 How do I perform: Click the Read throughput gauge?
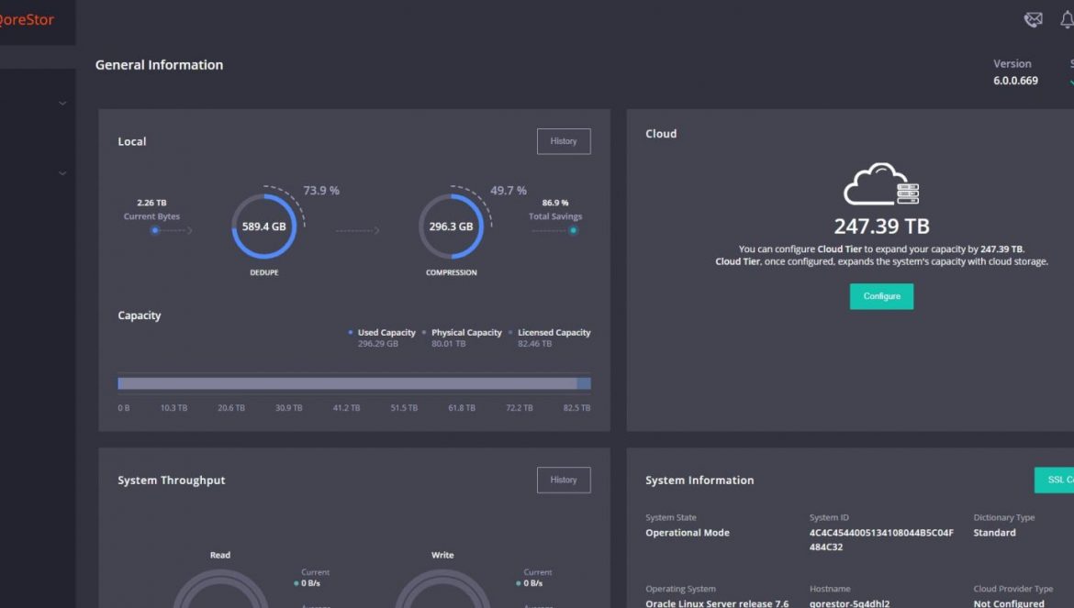tap(220, 590)
